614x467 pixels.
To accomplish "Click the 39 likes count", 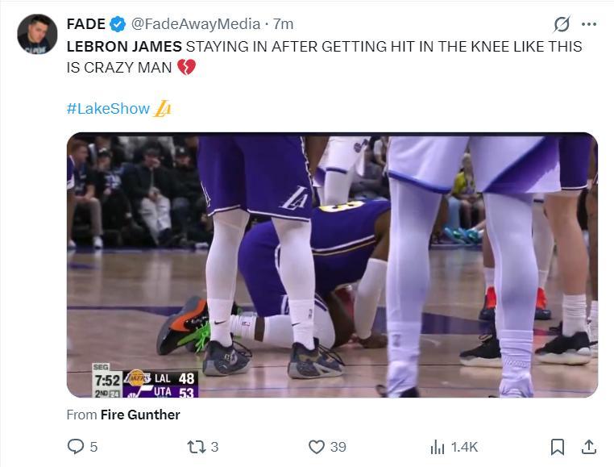I will point(338,446).
